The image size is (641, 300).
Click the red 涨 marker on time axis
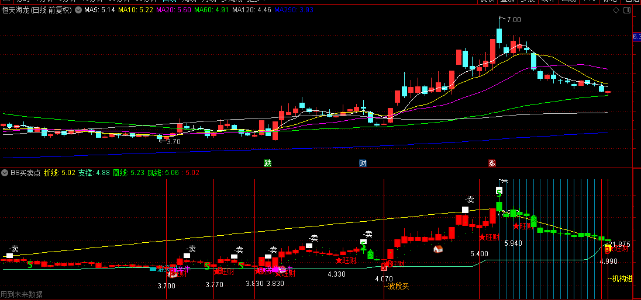(492, 163)
